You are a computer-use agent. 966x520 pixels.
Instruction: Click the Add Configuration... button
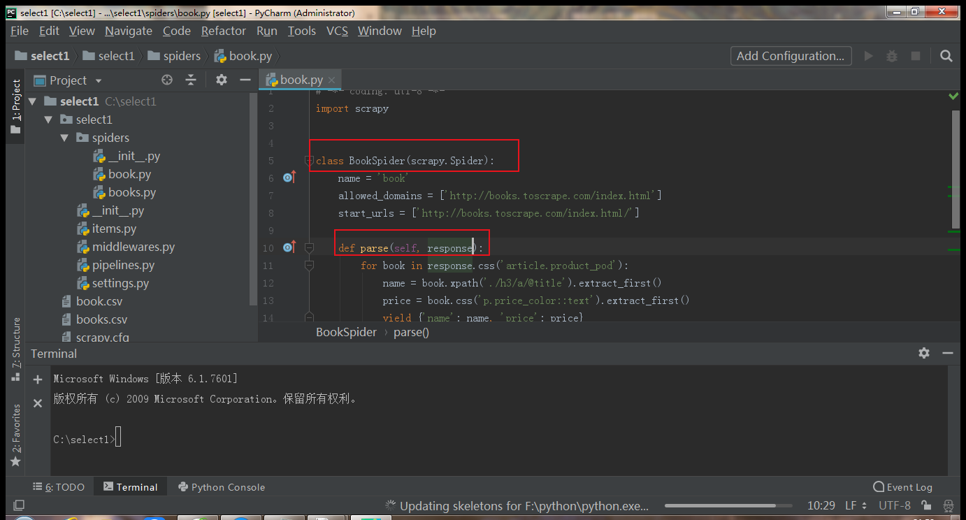pyautogui.click(x=791, y=56)
